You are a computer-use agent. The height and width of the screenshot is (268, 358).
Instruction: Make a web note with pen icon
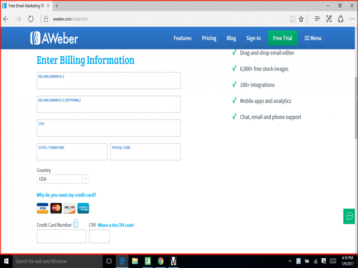(x=329, y=19)
